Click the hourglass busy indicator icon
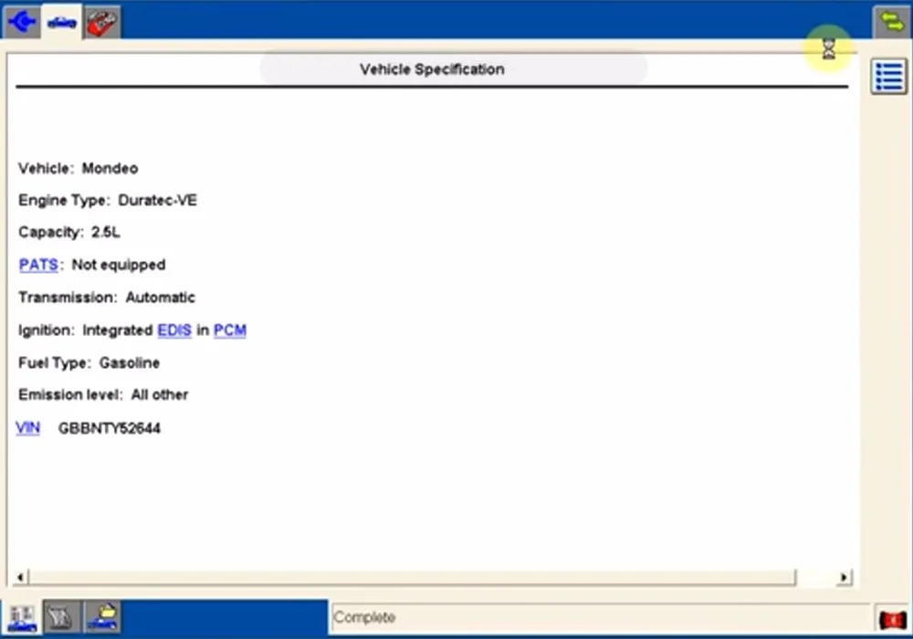Viewport: 913px width, 639px height. click(829, 49)
